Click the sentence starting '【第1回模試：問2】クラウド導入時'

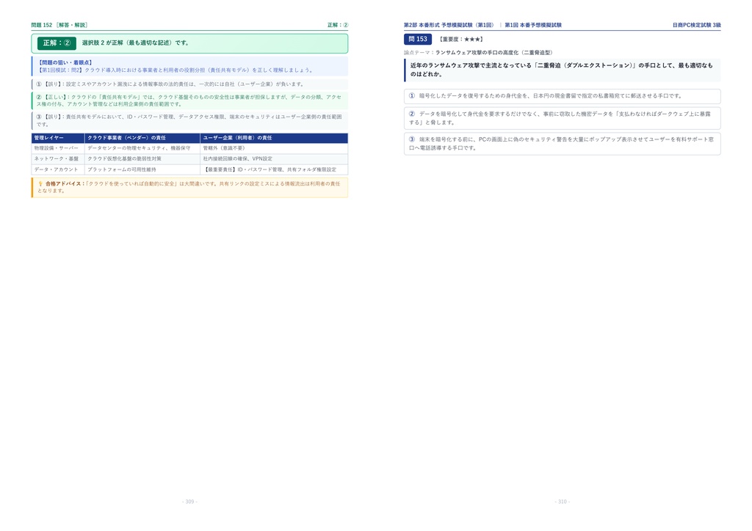176,70
